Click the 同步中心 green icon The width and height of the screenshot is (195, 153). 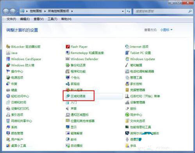pyautogui.click(x=127, y=115)
